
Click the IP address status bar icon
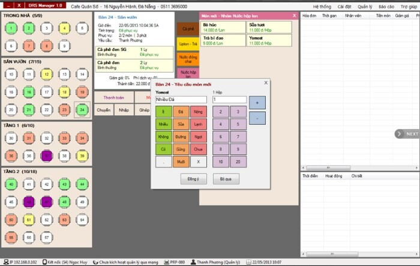[x=5, y=262]
